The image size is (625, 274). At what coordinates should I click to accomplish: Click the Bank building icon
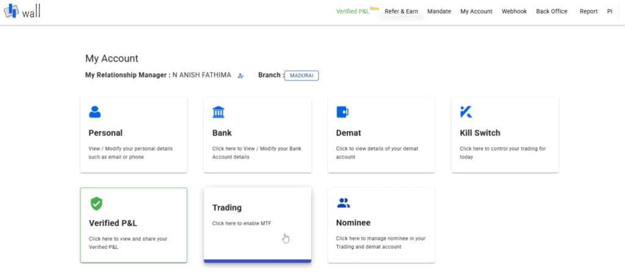219,112
